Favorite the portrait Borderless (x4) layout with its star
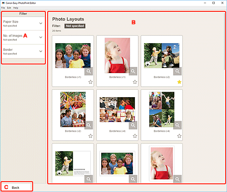 (179, 136)
